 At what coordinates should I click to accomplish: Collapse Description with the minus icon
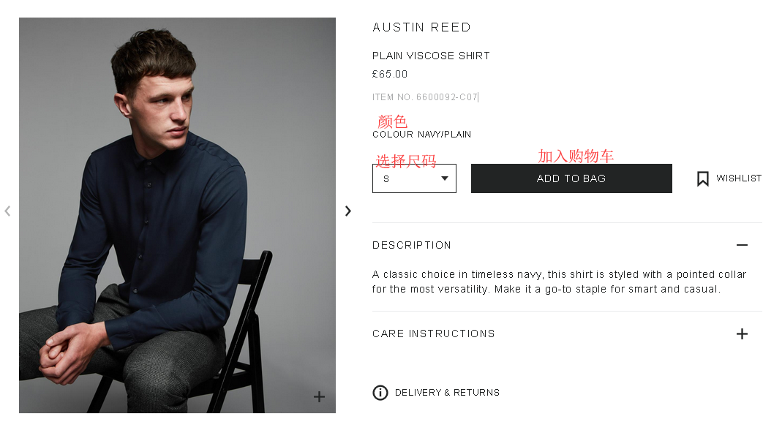tap(742, 245)
